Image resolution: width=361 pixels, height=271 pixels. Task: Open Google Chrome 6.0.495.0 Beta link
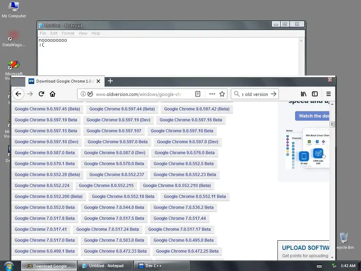(183, 240)
